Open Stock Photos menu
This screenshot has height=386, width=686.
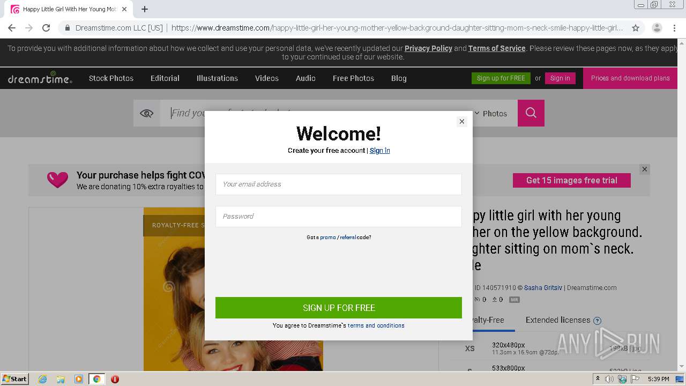[111, 78]
